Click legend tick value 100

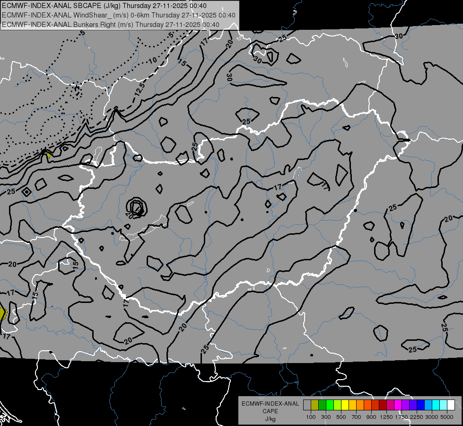click(x=311, y=417)
